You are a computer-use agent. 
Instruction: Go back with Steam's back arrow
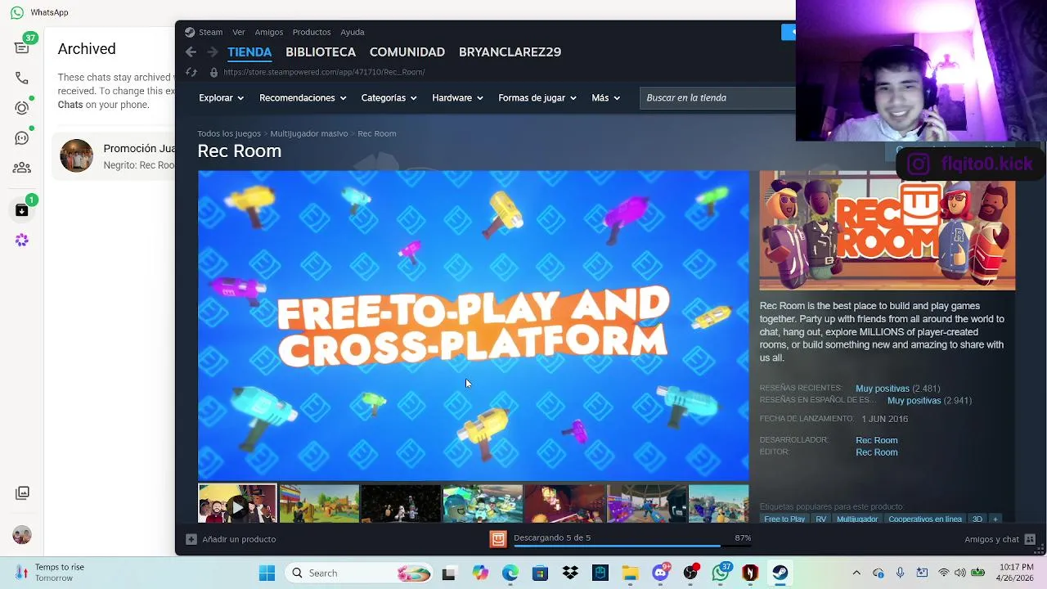click(x=191, y=52)
